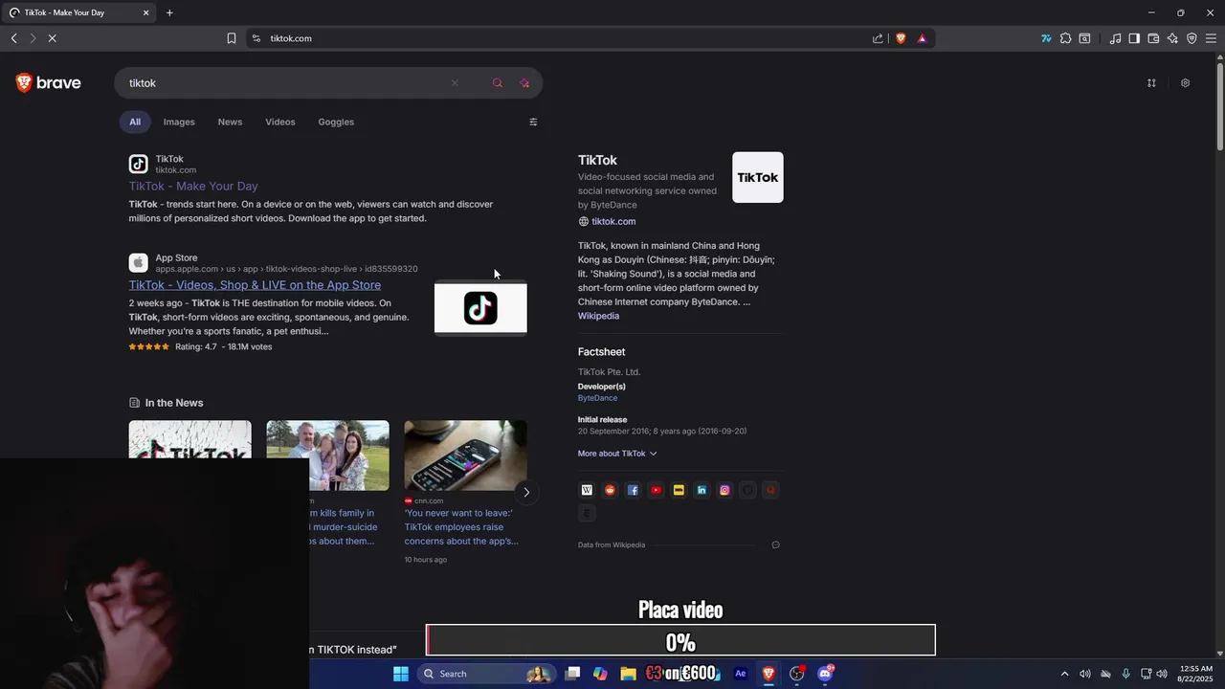The image size is (1225, 689).
Task: Open ByteDance developer link
Action: 597,398
